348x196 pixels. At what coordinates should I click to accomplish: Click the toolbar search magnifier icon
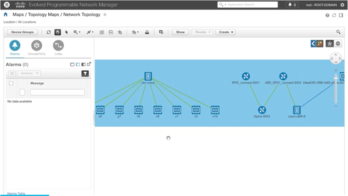tap(338, 32)
